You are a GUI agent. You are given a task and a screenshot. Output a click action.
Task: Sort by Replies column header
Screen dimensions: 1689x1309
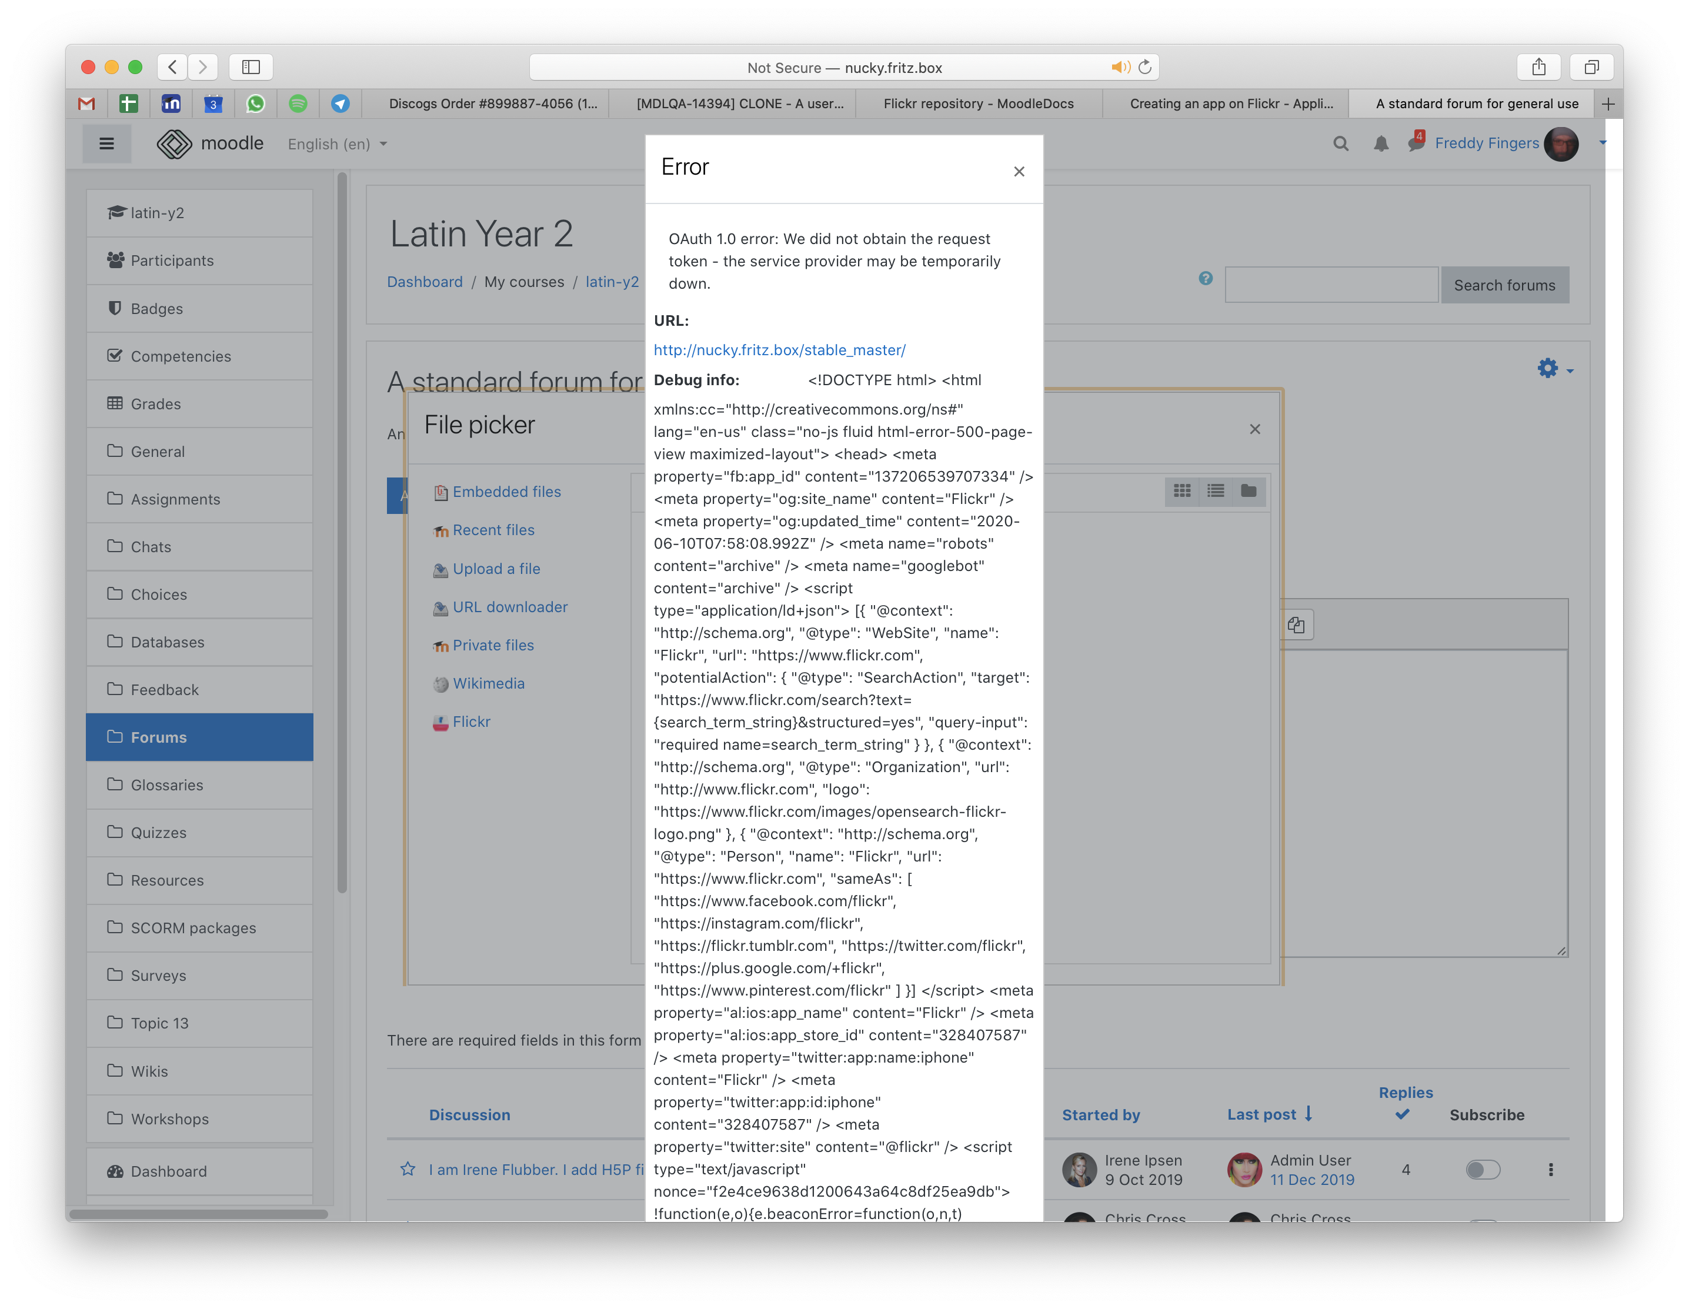point(1405,1092)
